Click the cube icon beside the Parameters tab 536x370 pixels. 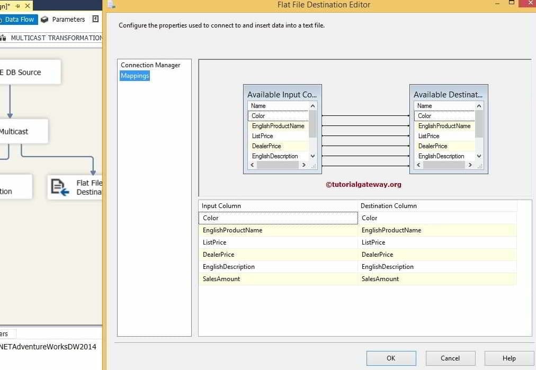44,19
